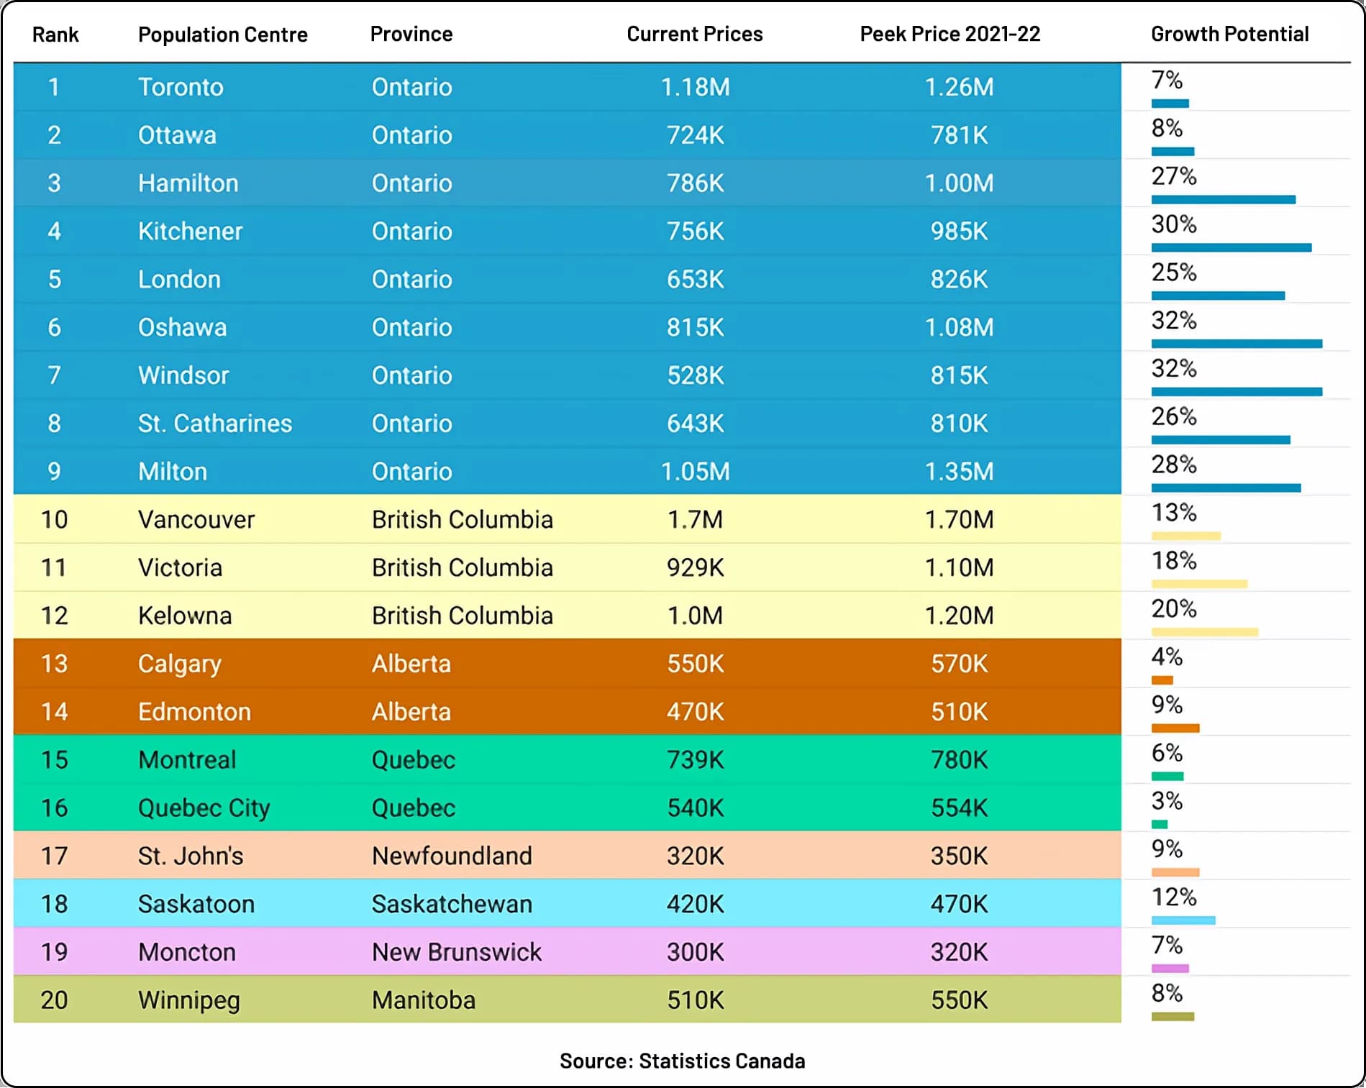Click the Toronto city name
This screenshot has width=1366, height=1088.
(181, 87)
